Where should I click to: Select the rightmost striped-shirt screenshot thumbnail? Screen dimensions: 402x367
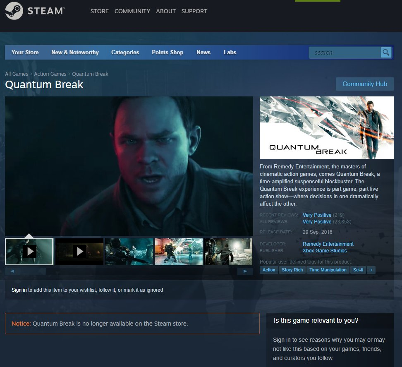228,251
